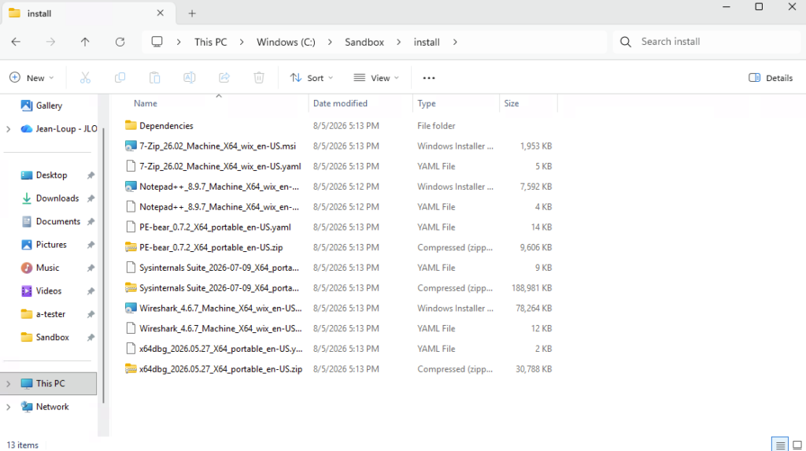Select the install tab
The height and width of the screenshot is (451, 806).
click(x=88, y=13)
